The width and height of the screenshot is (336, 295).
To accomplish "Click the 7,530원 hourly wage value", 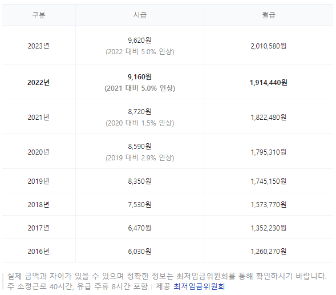I will (140, 205).
